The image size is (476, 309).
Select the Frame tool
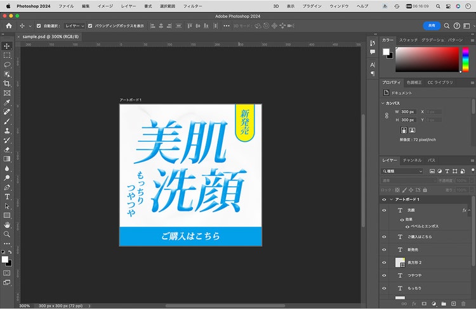(7, 93)
